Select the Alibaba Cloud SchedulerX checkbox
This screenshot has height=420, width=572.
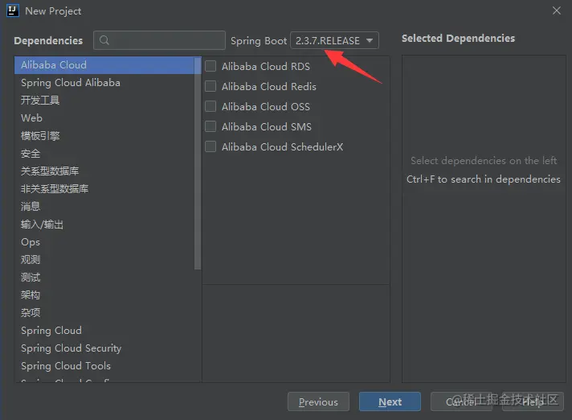point(211,146)
